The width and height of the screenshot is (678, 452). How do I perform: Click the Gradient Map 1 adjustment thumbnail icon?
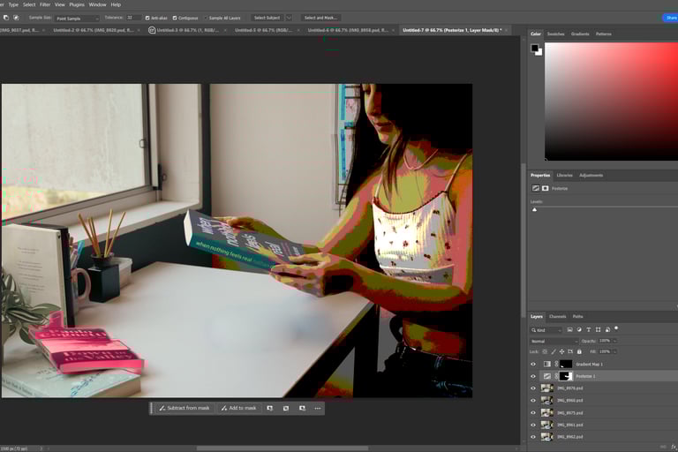(547, 365)
